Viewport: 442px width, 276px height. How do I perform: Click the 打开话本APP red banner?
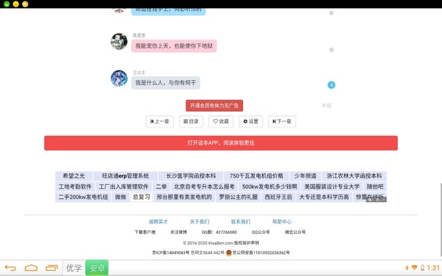pyautogui.click(x=221, y=143)
